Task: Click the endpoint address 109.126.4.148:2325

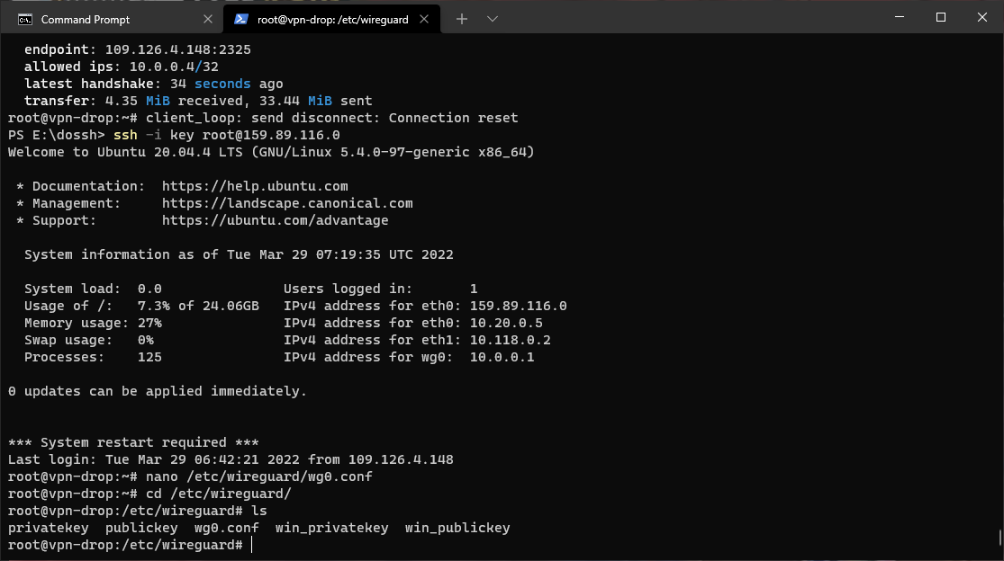Action: 178,49
